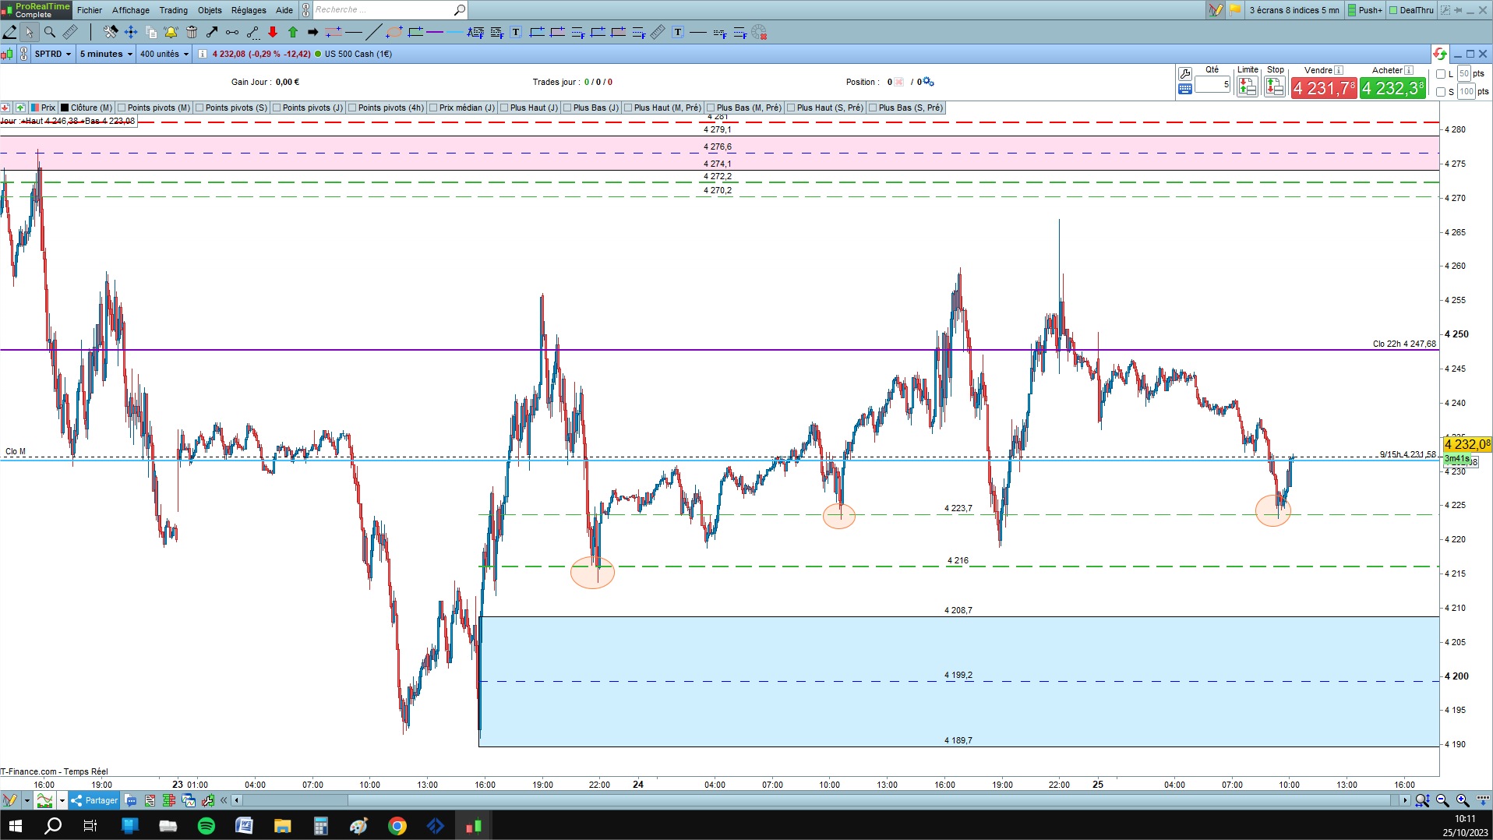1493x840 pixels.
Task: Enable the L limit points checkbox
Action: point(1441,74)
